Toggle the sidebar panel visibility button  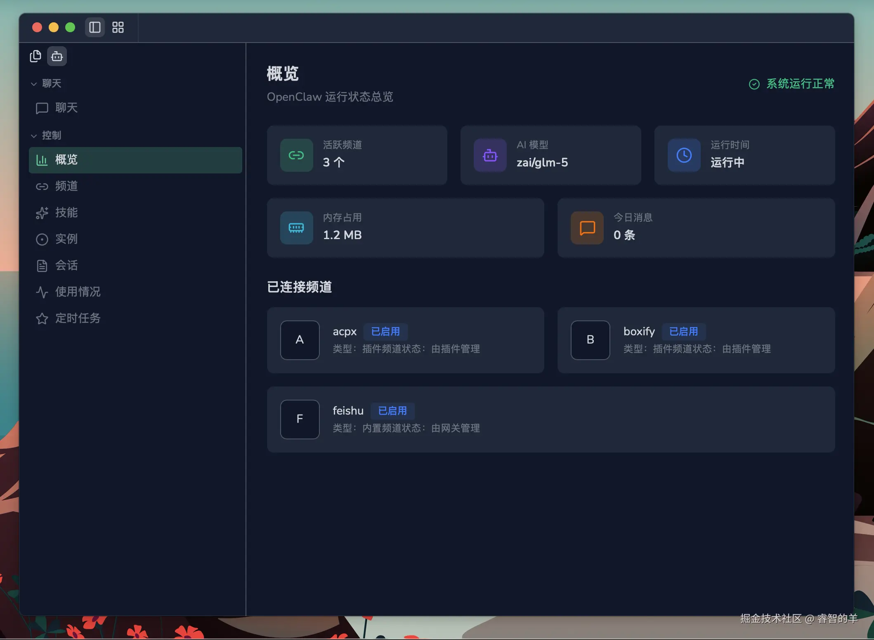pyautogui.click(x=94, y=27)
